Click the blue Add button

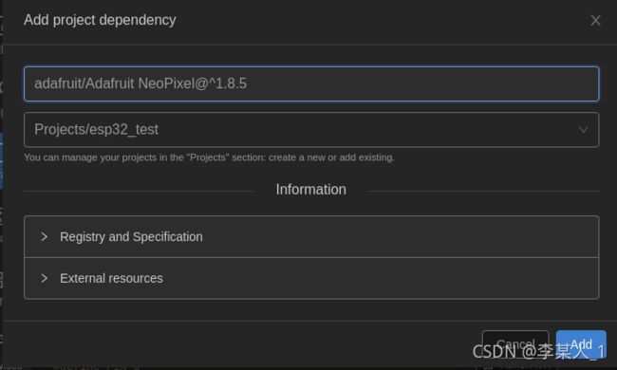point(581,344)
